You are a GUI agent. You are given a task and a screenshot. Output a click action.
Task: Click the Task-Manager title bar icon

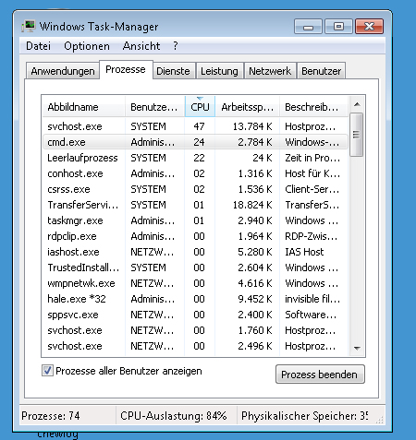point(29,27)
